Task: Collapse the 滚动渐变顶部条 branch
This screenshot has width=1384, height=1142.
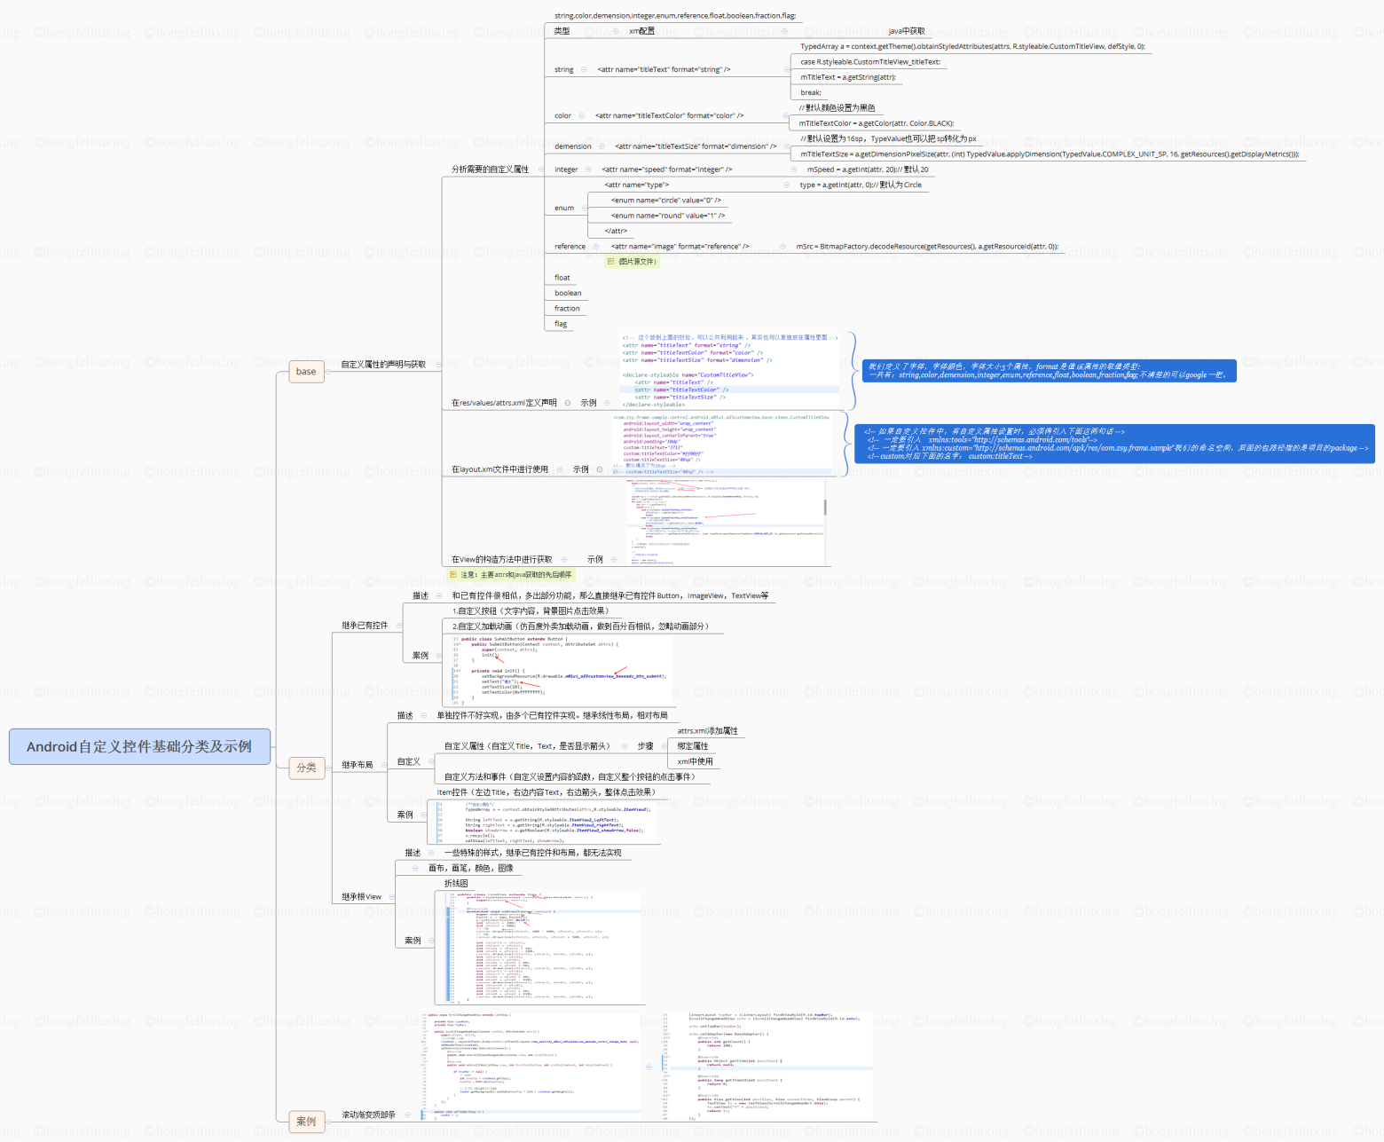Action: [x=408, y=1114]
